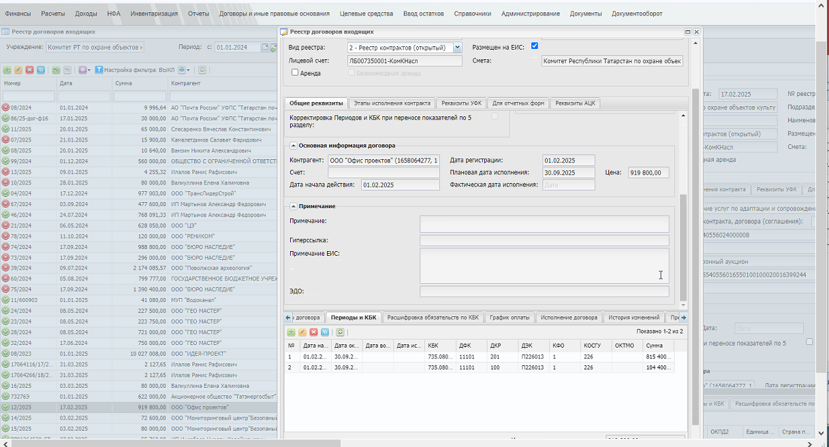Click Настройка фильтра: ВЫКЛ button
Image resolution: width=829 pixels, height=447 pixels.
pos(134,70)
